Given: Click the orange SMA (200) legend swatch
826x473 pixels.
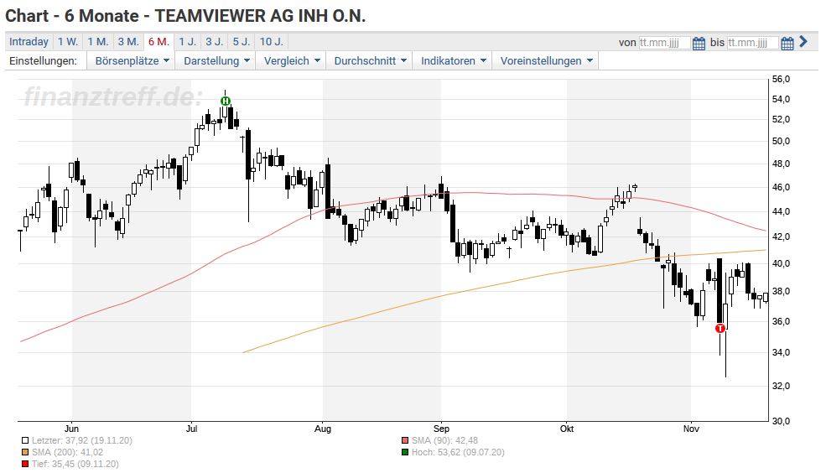Looking at the screenshot, I should [25, 452].
